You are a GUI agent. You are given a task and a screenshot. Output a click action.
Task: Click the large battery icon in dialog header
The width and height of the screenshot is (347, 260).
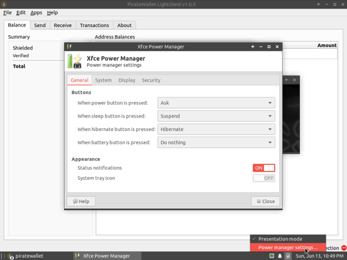click(x=74, y=61)
